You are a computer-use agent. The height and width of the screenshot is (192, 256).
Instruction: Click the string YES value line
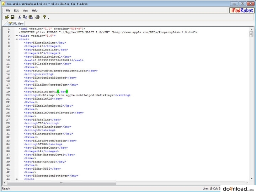(42, 123)
